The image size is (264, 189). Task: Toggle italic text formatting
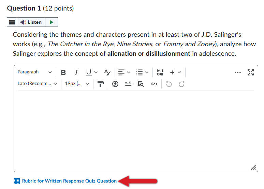click(76, 72)
